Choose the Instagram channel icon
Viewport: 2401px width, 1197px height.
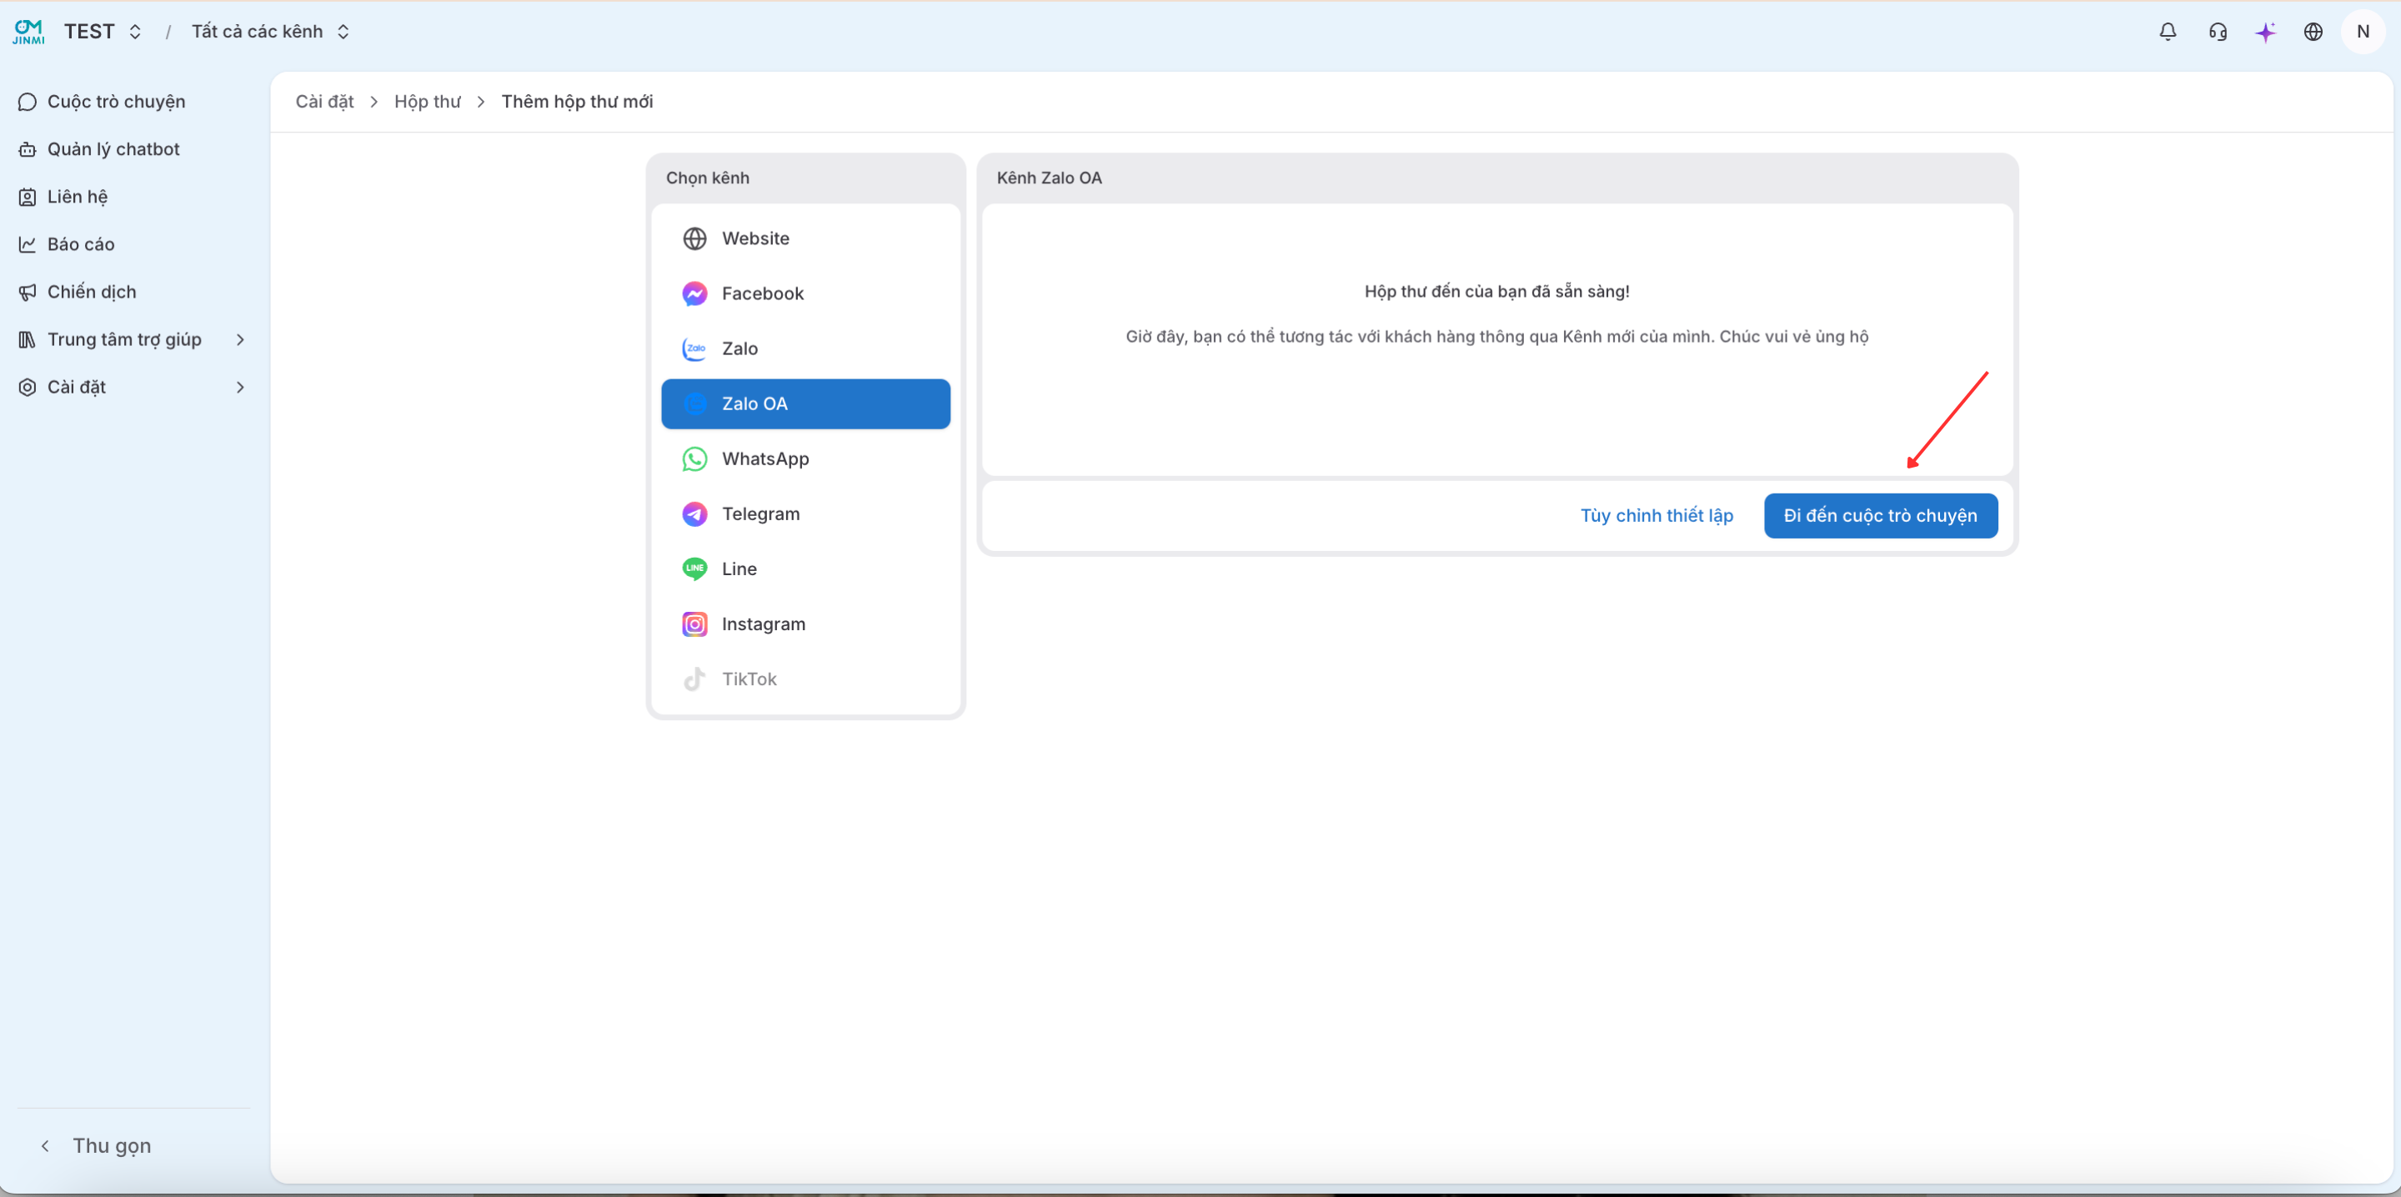coord(694,624)
